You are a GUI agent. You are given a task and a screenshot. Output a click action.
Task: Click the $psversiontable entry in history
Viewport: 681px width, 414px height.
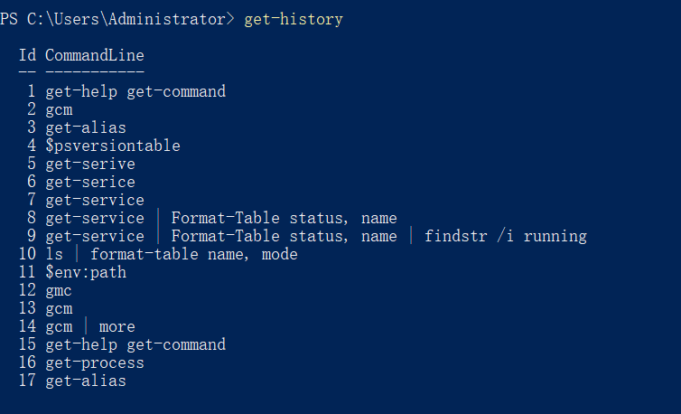pyautogui.click(x=113, y=146)
